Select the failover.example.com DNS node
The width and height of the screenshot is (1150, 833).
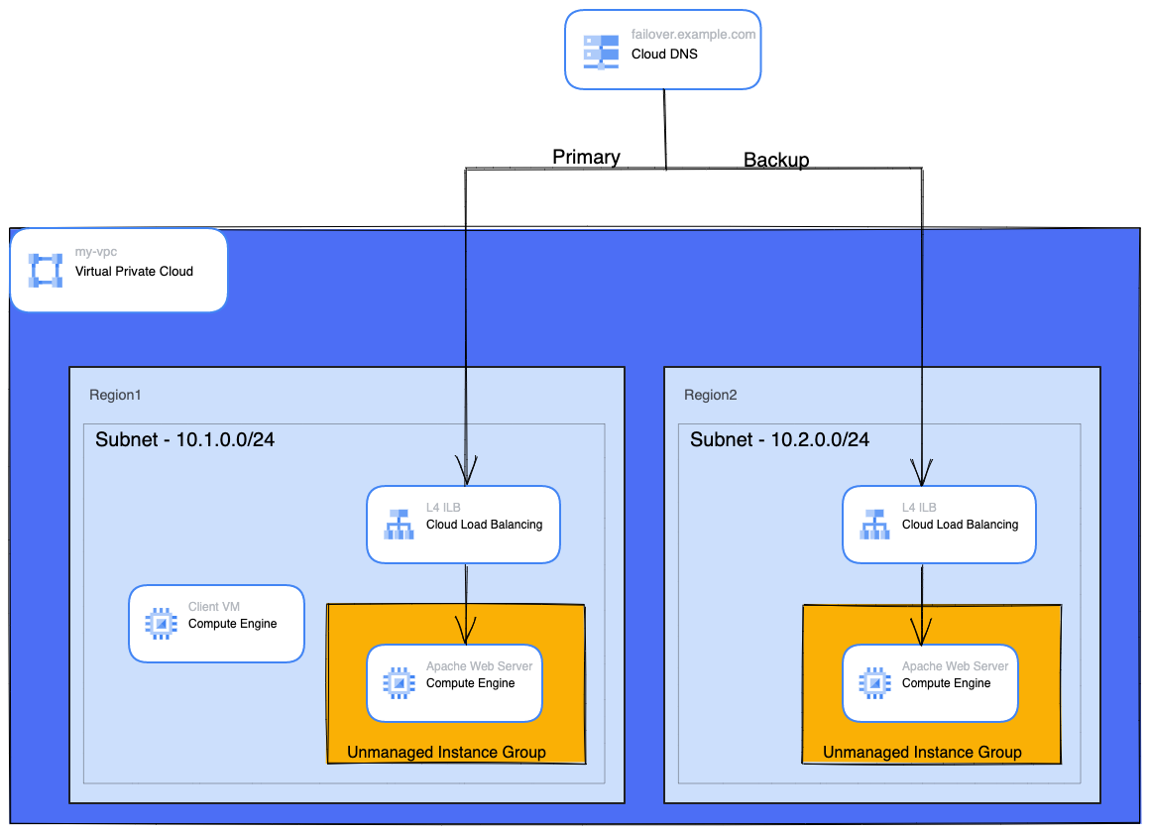pyautogui.click(x=662, y=49)
